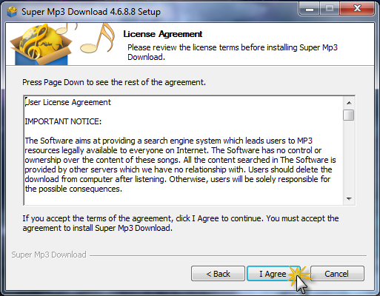Viewport: 380px width, 296px height.
Task: Minimize the Setup window
Action: (x=310, y=9)
